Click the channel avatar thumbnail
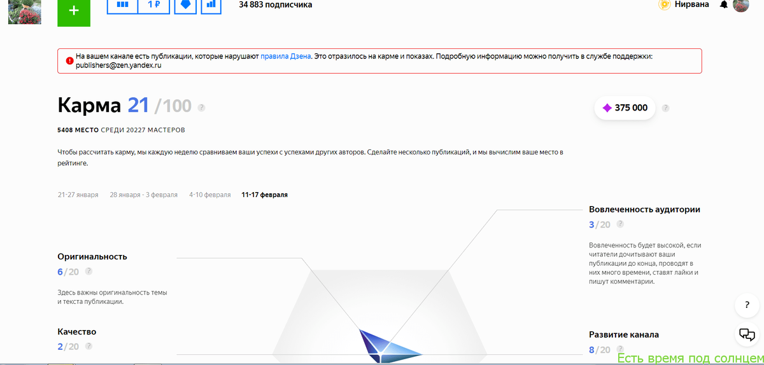Image resolution: width=764 pixels, height=365 pixels. point(24,12)
